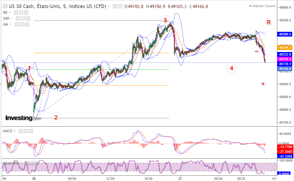Remove the SAR indicator with its X icon
Image resolution: width=294 pixels, height=181 pixels.
point(28,18)
